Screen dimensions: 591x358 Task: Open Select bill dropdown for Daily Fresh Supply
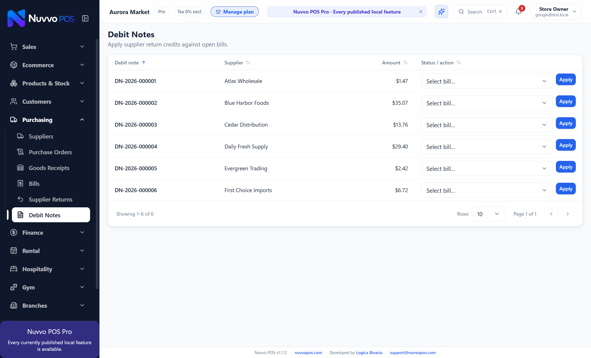click(486, 147)
